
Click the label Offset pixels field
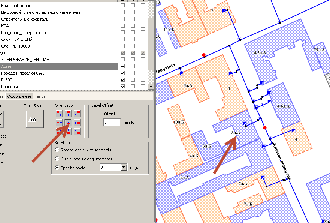pyautogui.click(x=112, y=123)
